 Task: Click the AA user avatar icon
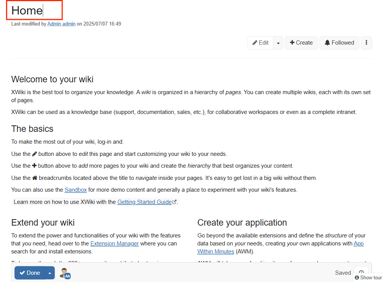pos(65,273)
